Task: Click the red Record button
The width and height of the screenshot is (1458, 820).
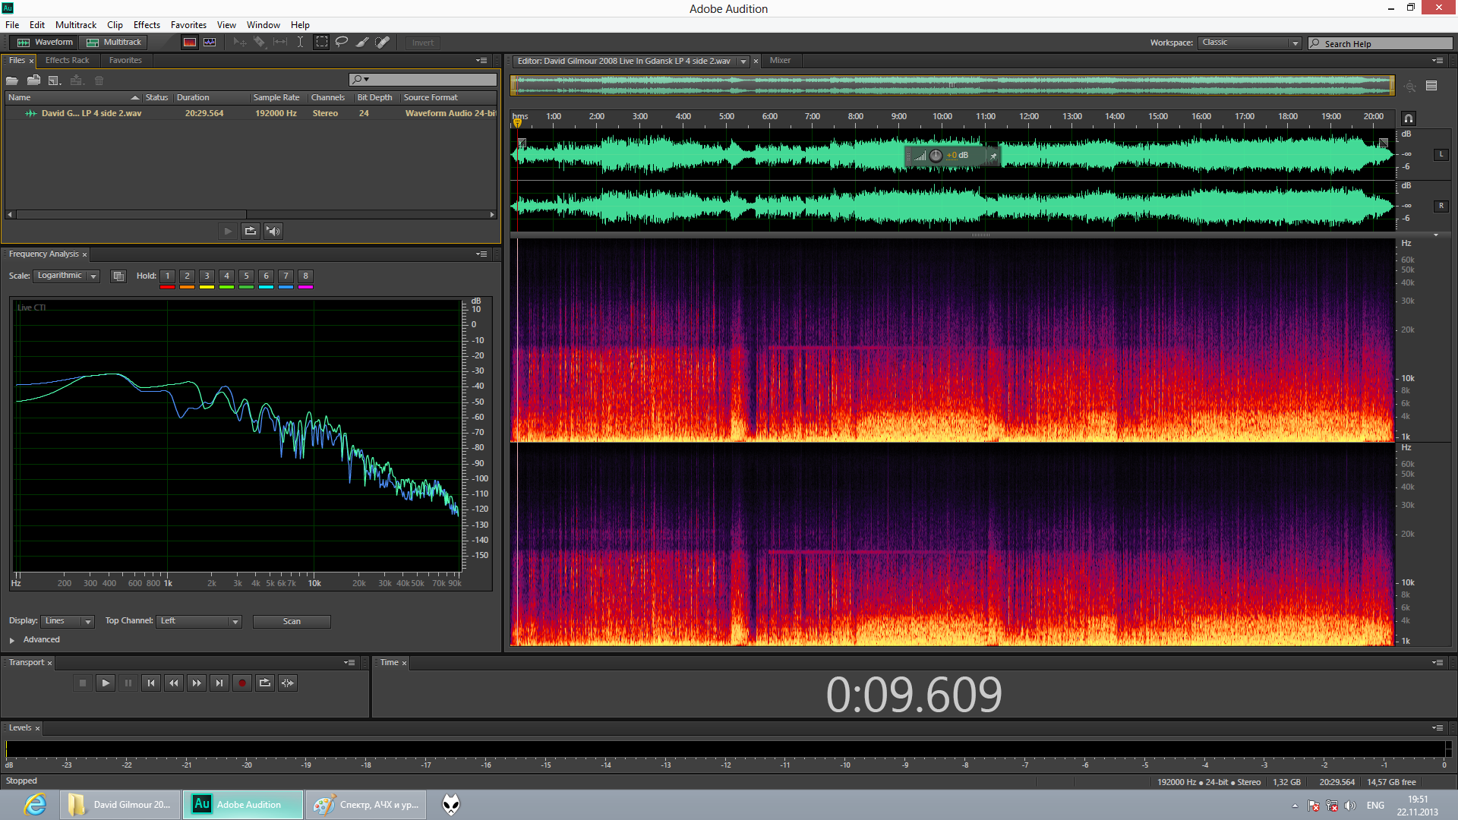Action: 242,683
